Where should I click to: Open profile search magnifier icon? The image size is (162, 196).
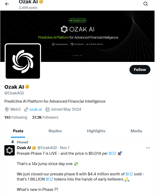(x=145, y=4)
